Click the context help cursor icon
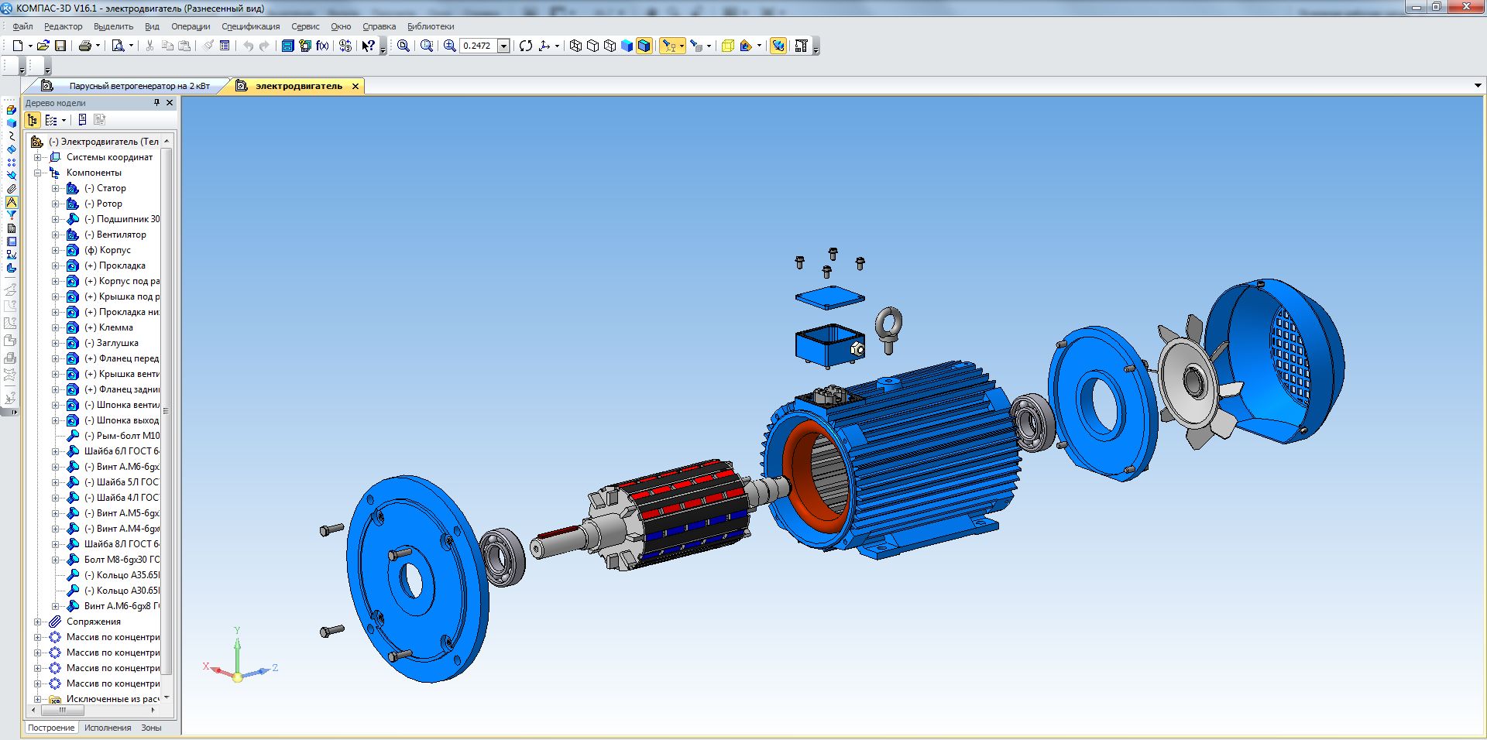Image resolution: width=1487 pixels, height=740 pixels. point(369,46)
